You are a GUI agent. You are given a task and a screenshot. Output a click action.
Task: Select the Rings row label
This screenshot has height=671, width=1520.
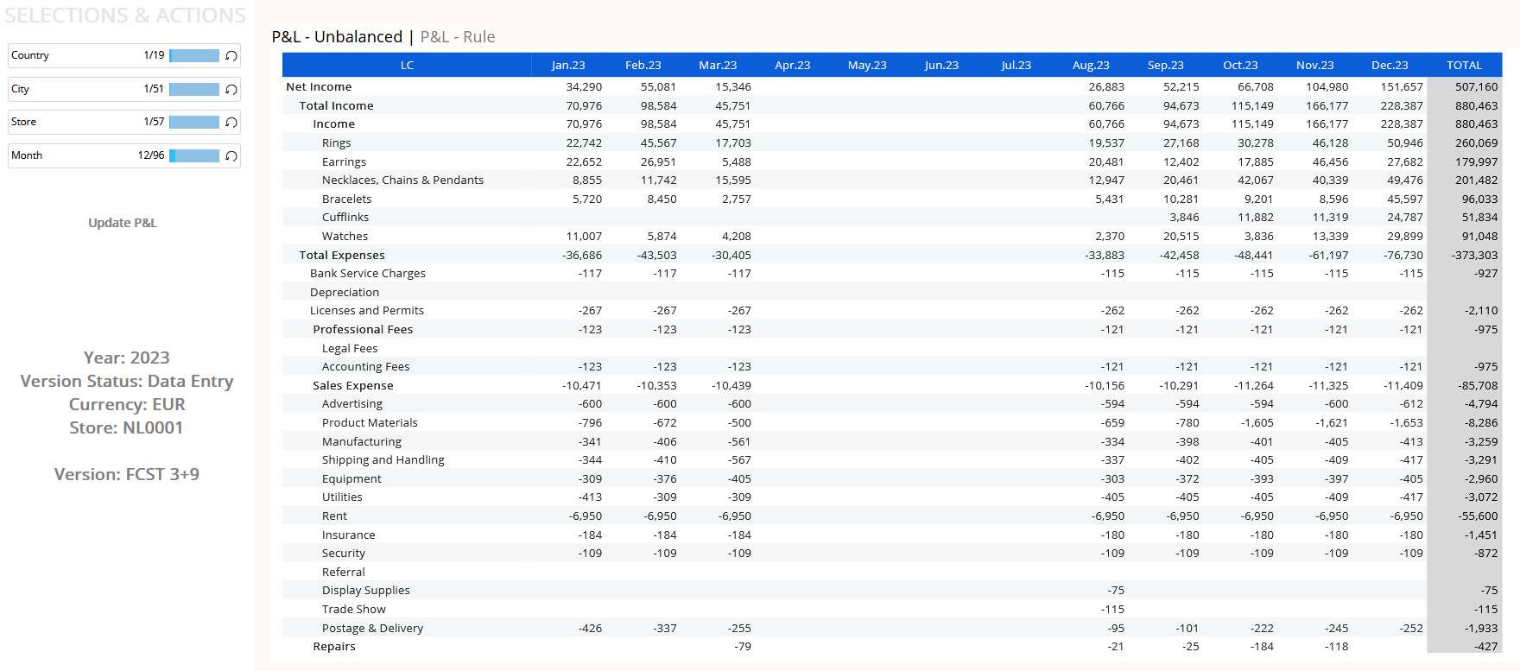pyautogui.click(x=336, y=143)
